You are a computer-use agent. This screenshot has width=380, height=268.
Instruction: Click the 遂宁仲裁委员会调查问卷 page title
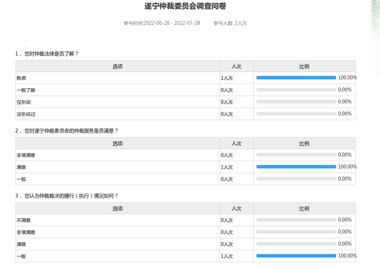point(185,6)
